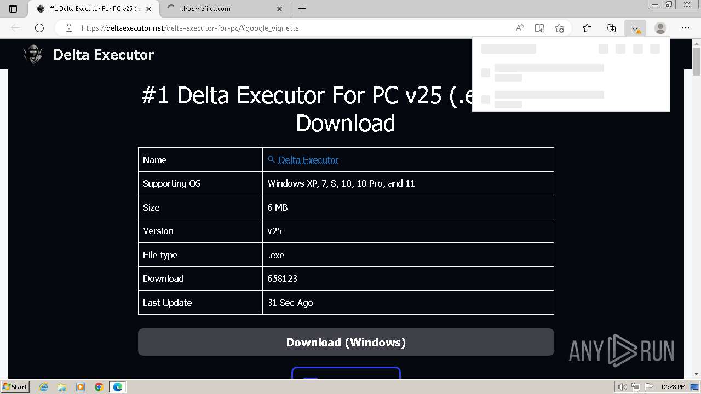Click the vertical scrollbar thumb
This screenshot has height=394, width=701.
point(697,61)
